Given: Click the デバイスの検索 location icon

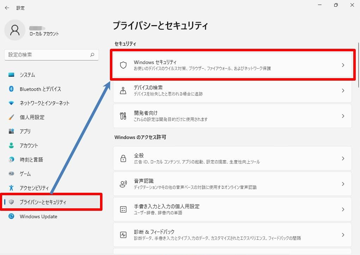Looking at the screenshot, I should click(x=123, y=91).
